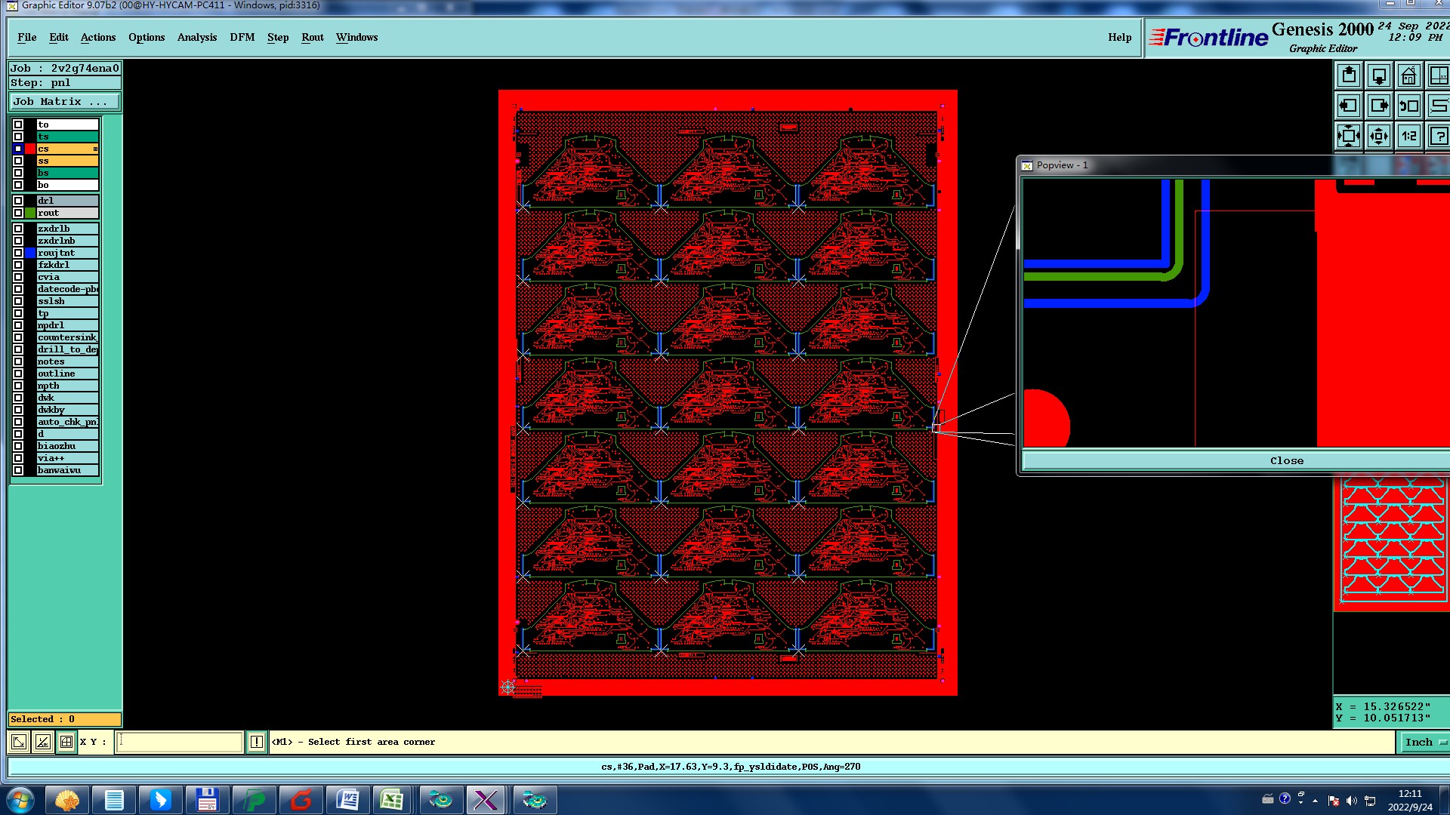The width and height of the screenshot is (1450, 815).
Task: Toggle the checkbox for the ss layer
Action: [x=18, y=161]
